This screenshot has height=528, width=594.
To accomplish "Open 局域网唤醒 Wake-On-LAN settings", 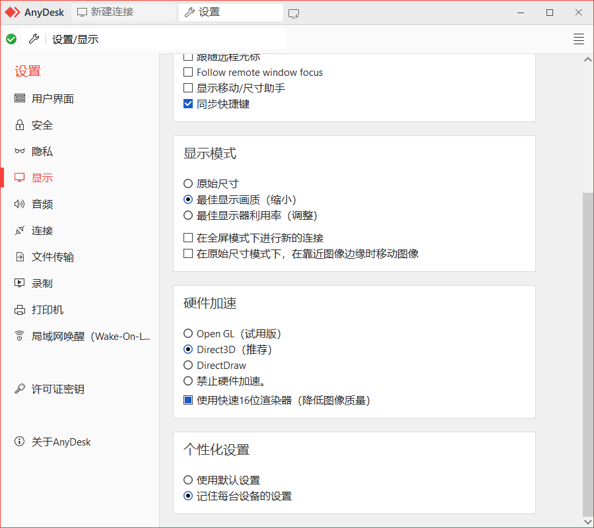I will pos(90,337).
